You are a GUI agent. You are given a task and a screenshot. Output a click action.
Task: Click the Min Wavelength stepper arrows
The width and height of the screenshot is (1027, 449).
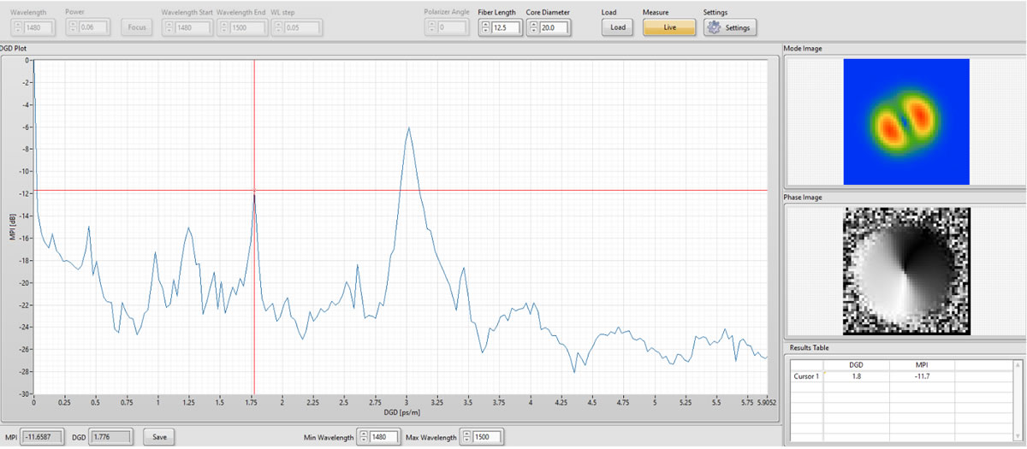[x=364, y=437]
